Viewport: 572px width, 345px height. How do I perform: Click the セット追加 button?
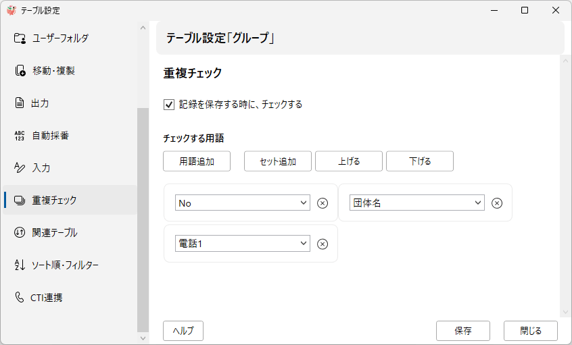278,161
